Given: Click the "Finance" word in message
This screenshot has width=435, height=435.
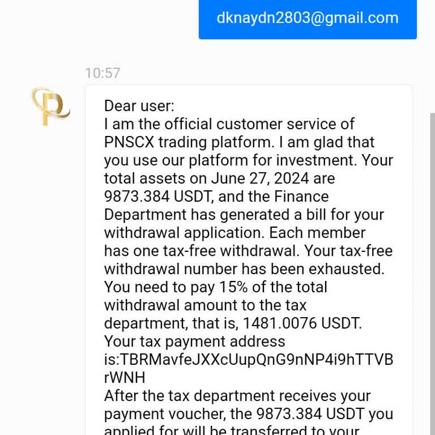Looking at the screenshot, I should pyautogui.click(x=301, y=197).
